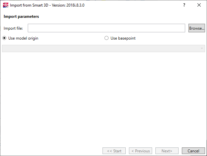Open help with the question mark icon
Image resolution: width=207 pixels, height=156 pixels.
click(x=184, y=5)
